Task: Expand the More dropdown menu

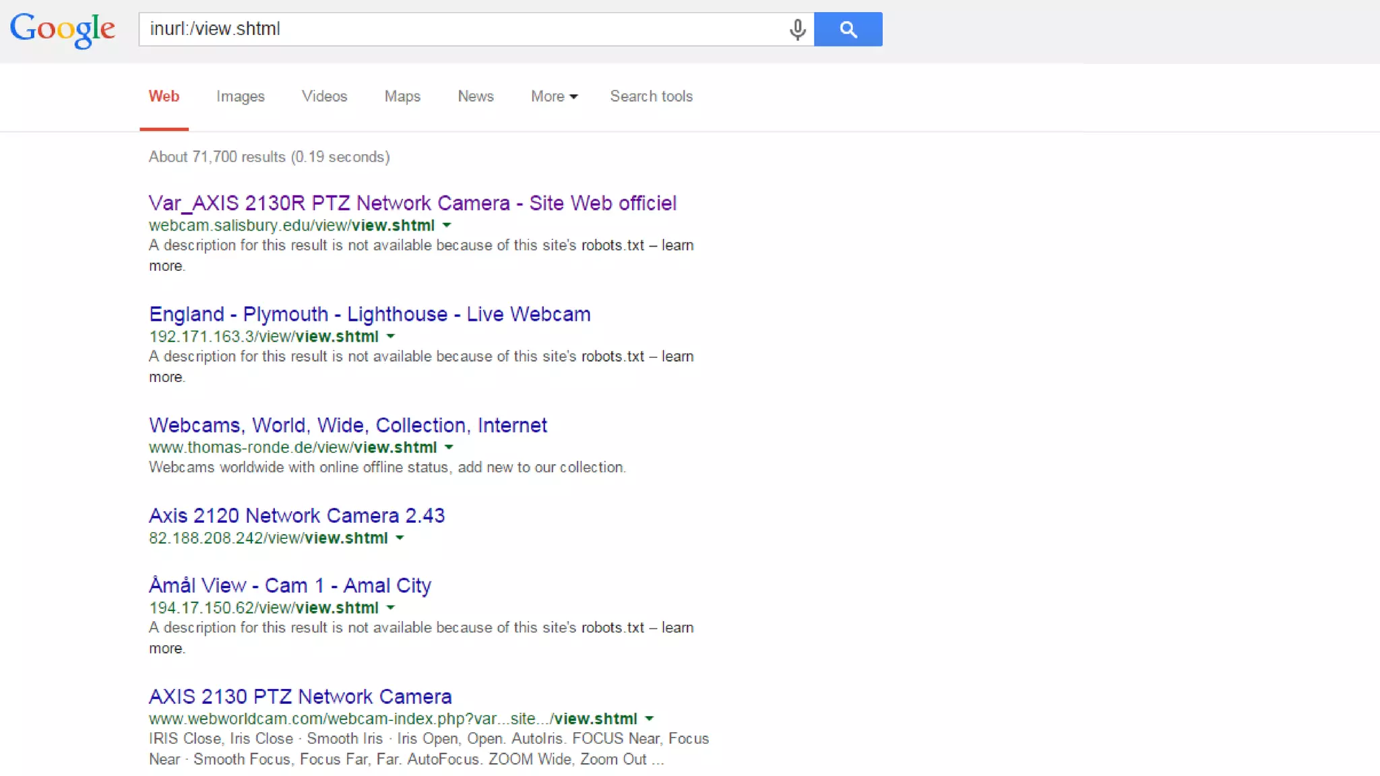Action: [x=554, y=96]
